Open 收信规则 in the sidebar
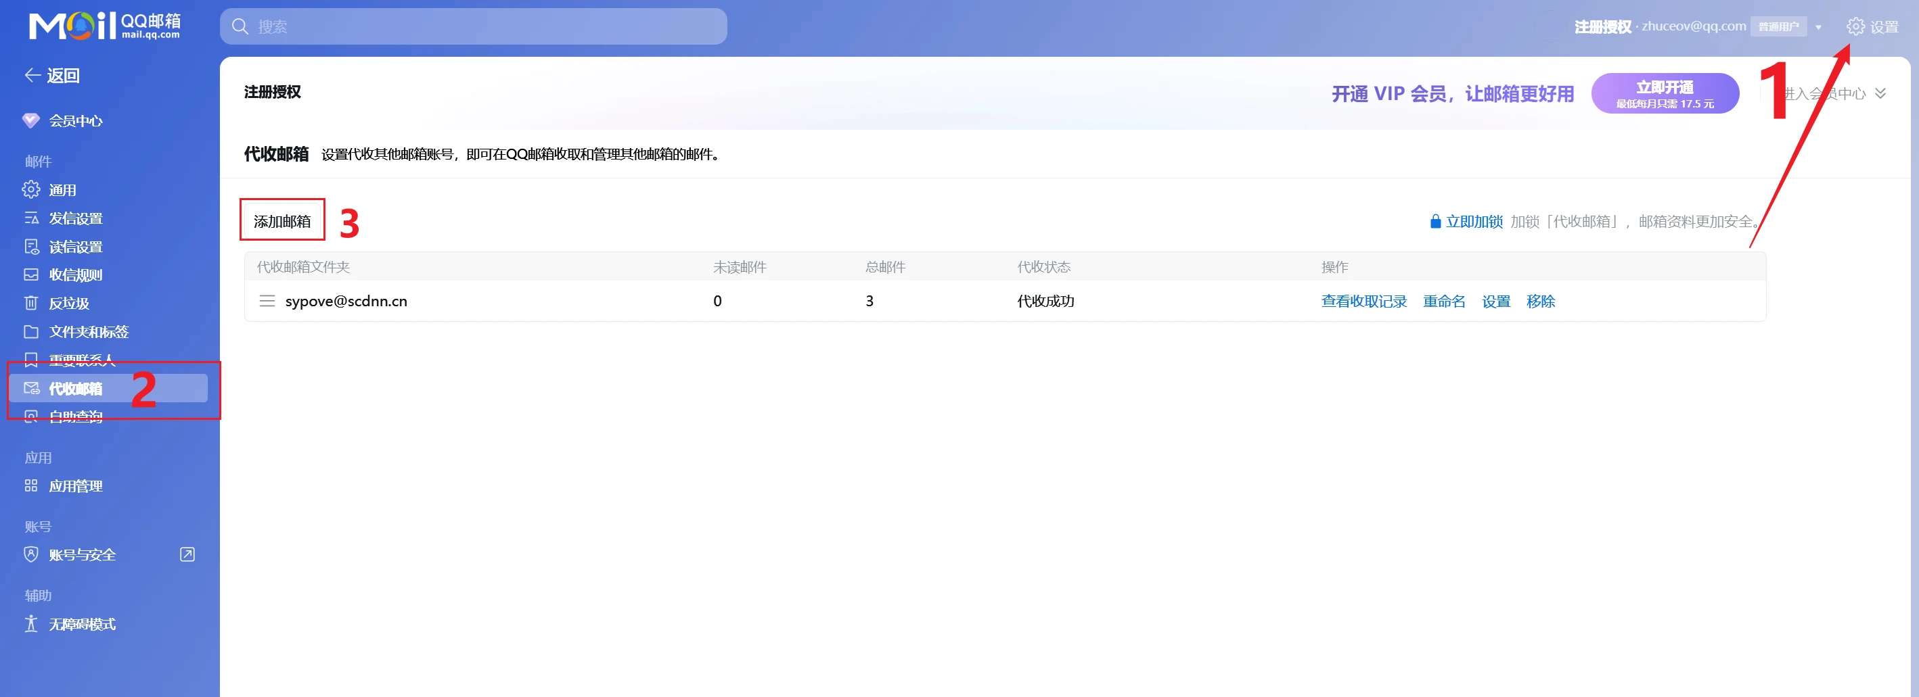 76,274
